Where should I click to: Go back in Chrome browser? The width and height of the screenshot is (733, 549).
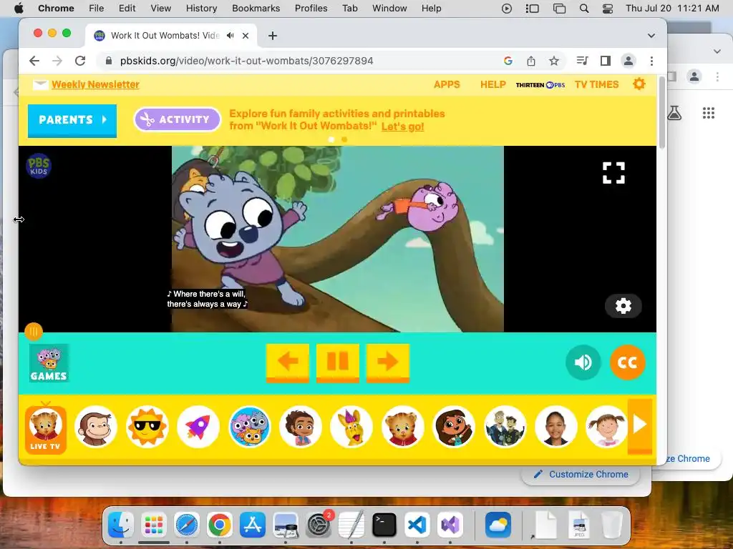click(34, 61)
